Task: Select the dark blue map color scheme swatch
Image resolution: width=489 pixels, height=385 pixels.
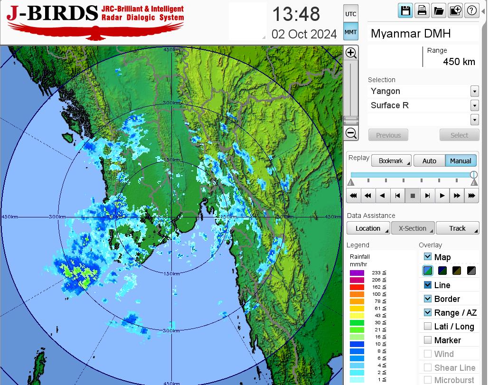Action: [442, 271]
